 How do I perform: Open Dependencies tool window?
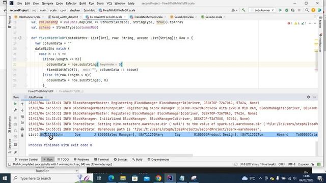click(158, 159)
